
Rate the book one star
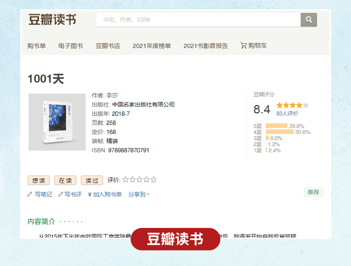(126, 180)
